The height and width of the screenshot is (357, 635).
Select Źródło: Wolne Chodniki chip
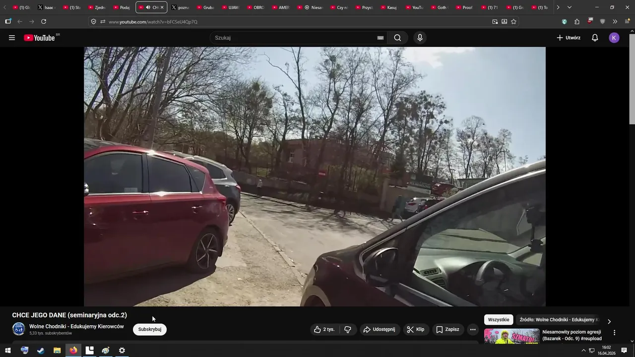(559, 320)
